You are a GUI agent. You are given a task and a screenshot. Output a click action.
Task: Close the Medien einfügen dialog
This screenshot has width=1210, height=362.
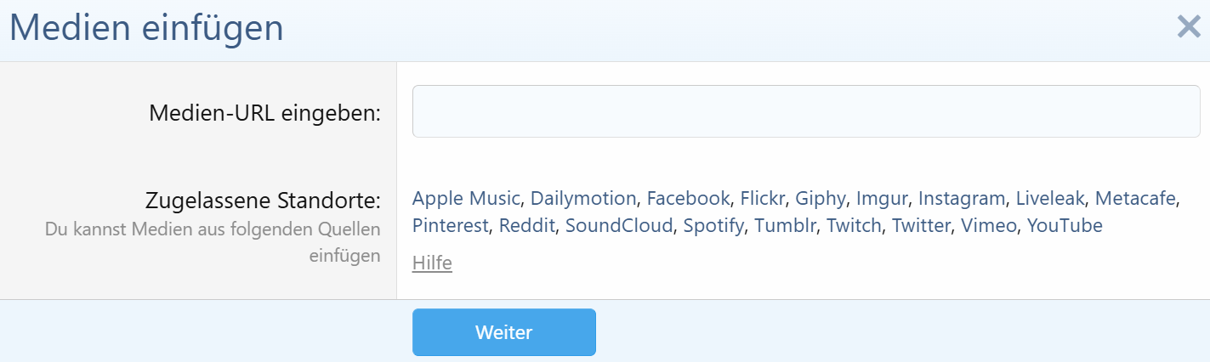(1188, 27)
